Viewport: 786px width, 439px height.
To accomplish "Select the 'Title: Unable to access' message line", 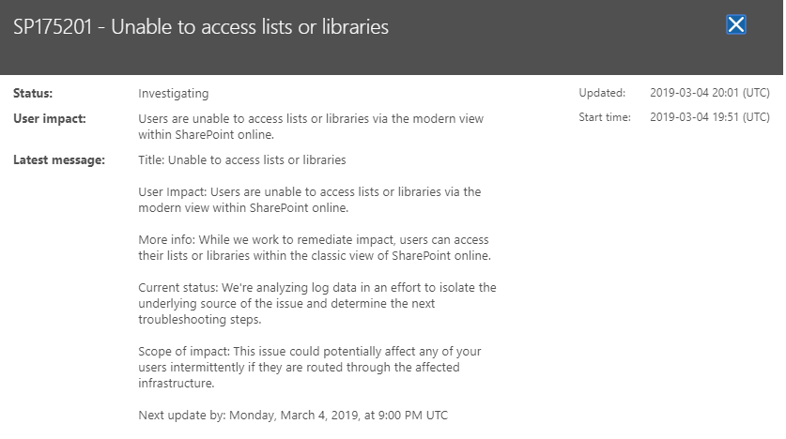I will point(241,160).
